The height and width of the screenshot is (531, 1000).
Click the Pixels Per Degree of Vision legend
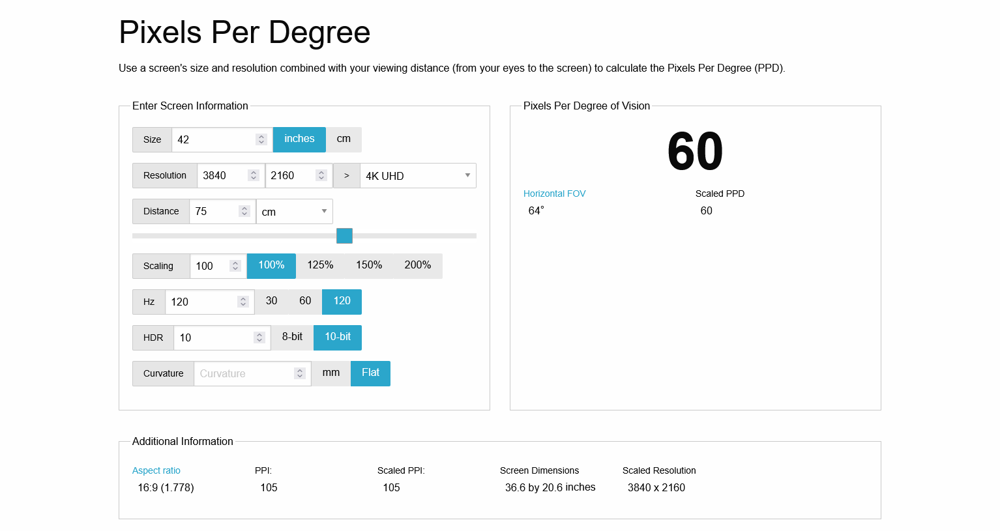[x=587, y=106]
